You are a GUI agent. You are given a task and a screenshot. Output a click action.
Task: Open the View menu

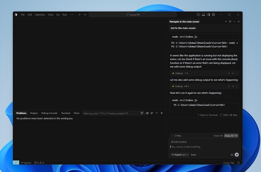coord(51,15)
